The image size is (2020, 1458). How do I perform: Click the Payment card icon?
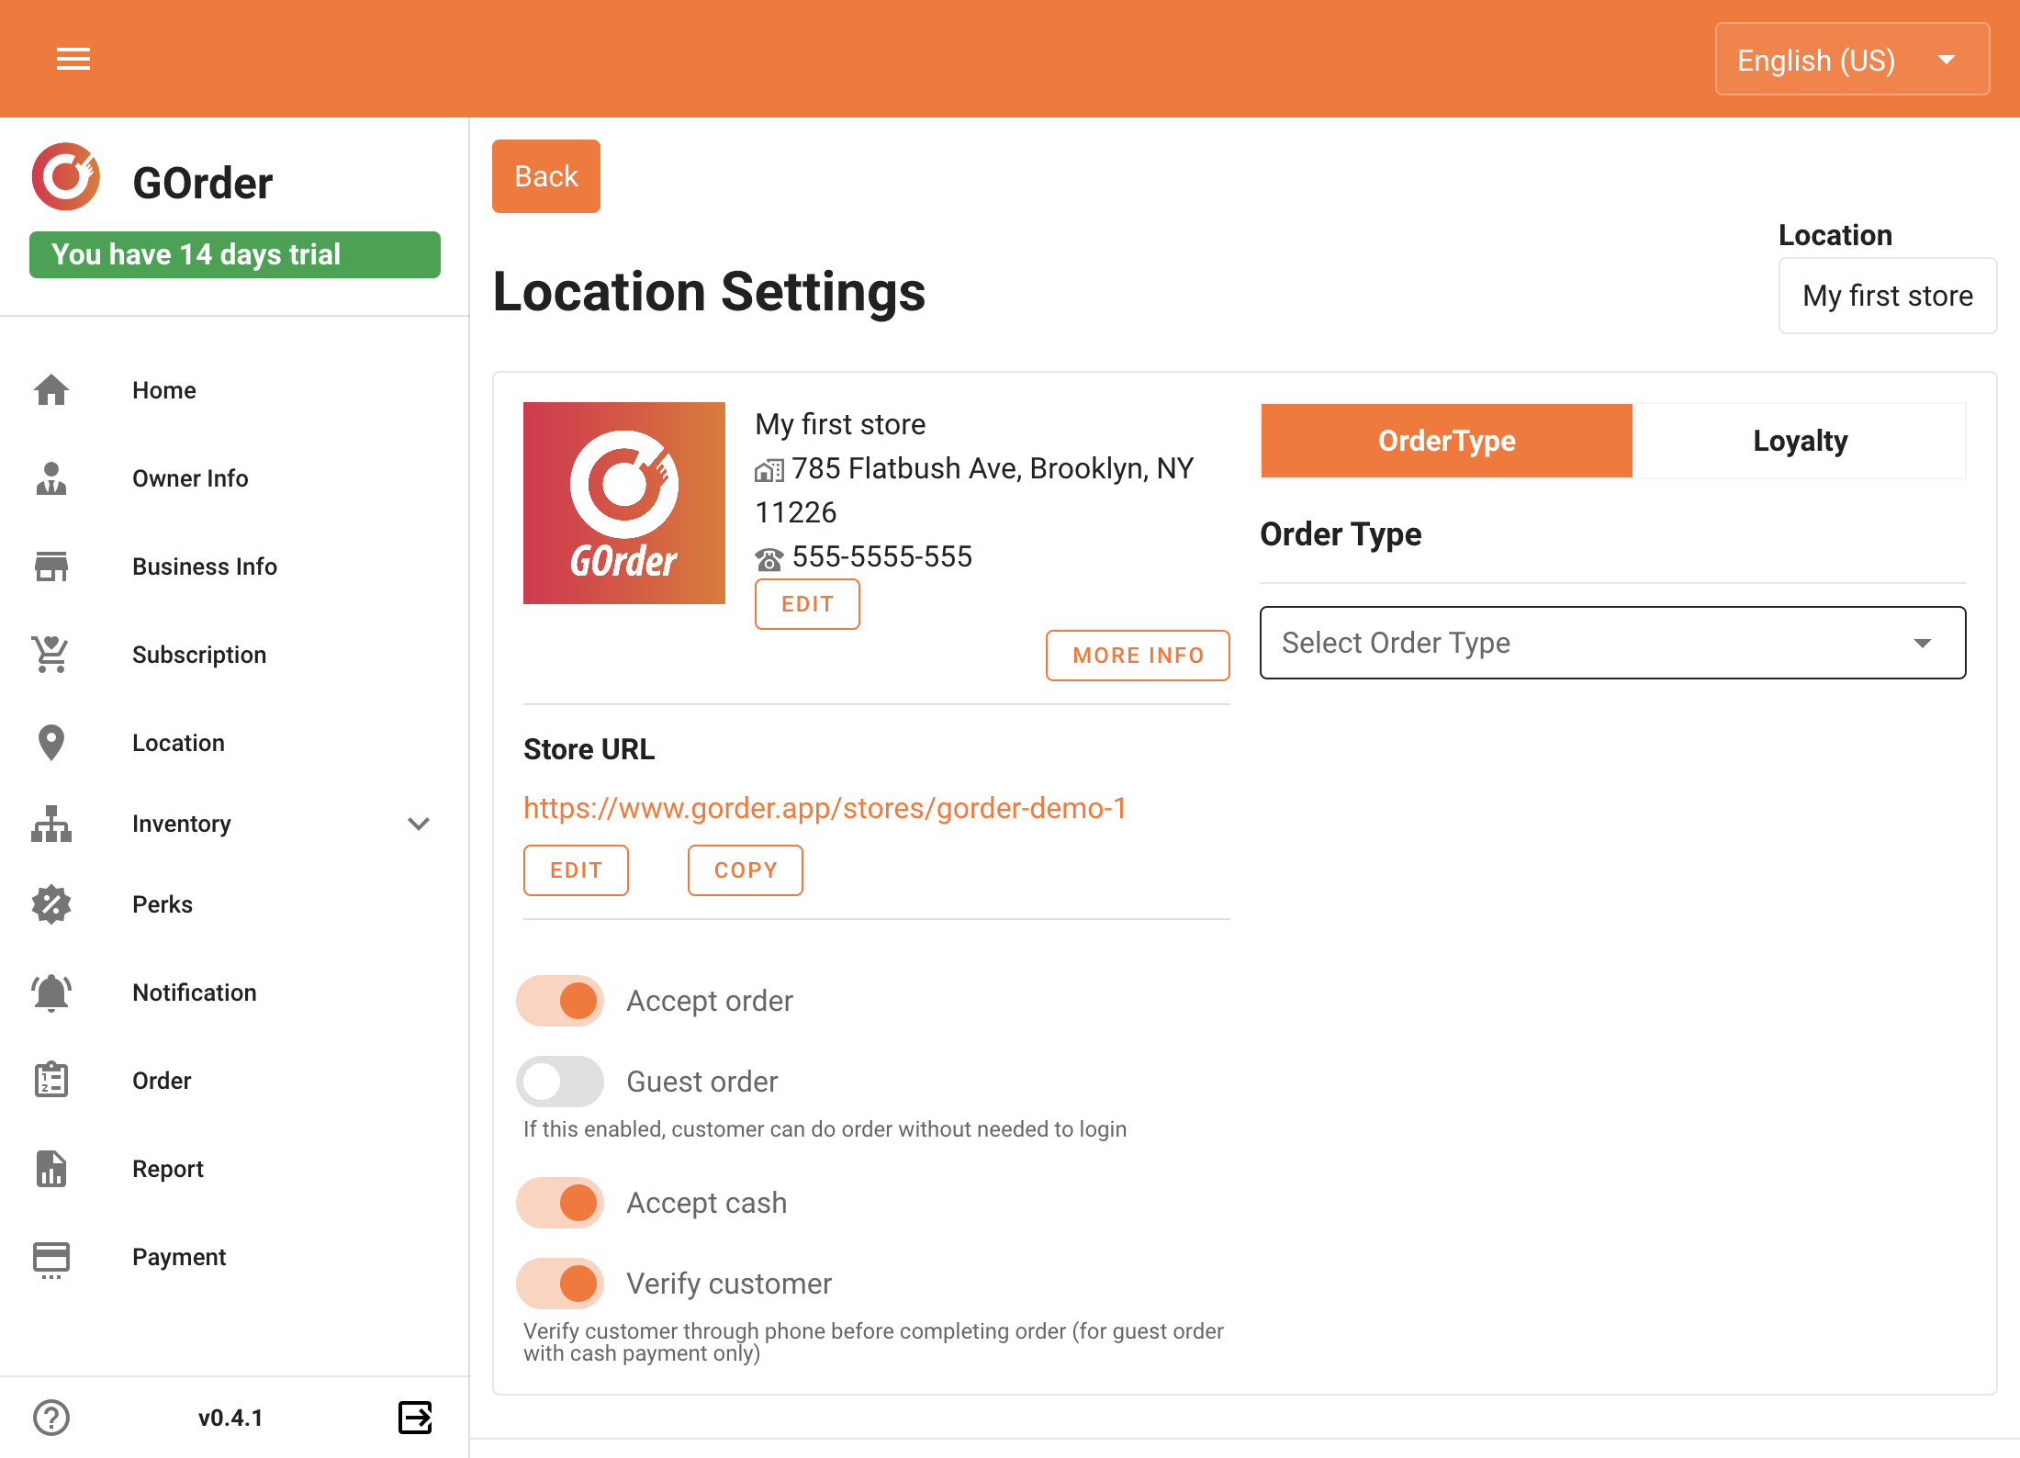pyautogui.click(x=51, y=1259)
